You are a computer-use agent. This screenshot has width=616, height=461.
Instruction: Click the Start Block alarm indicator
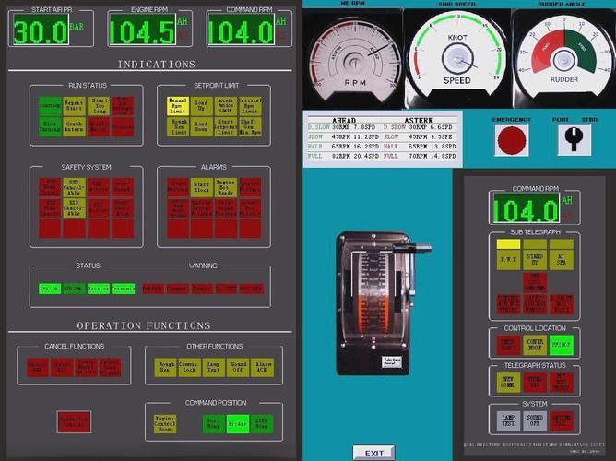pyautogui.click(x=202, y=187)
